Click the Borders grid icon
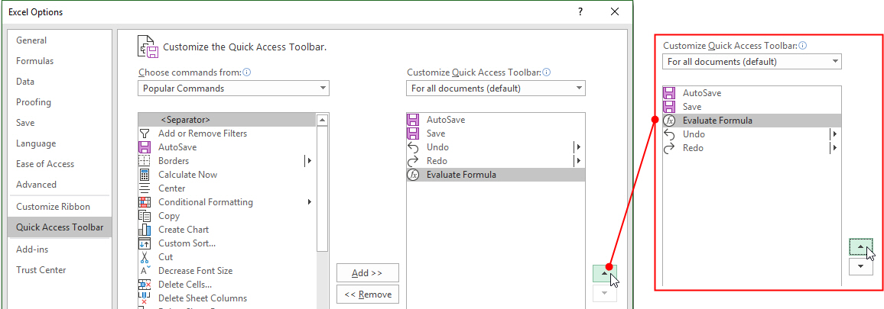This screenshot has width=884, height=309. coord(145,161)
